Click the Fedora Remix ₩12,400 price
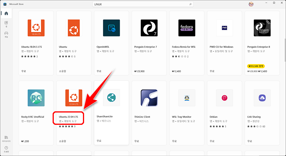The height and width of the screenshot is (156, 286). 176,71
